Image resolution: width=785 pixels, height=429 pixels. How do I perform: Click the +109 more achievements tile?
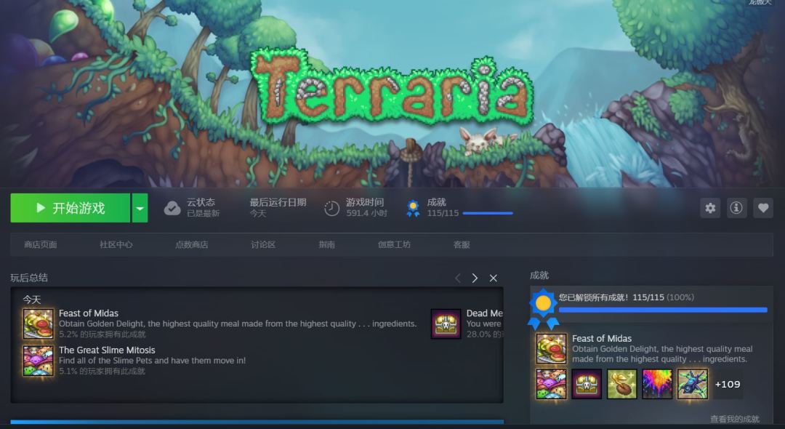728,384
